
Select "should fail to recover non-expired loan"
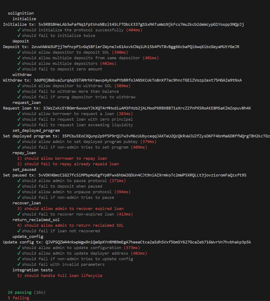[75, 214]
